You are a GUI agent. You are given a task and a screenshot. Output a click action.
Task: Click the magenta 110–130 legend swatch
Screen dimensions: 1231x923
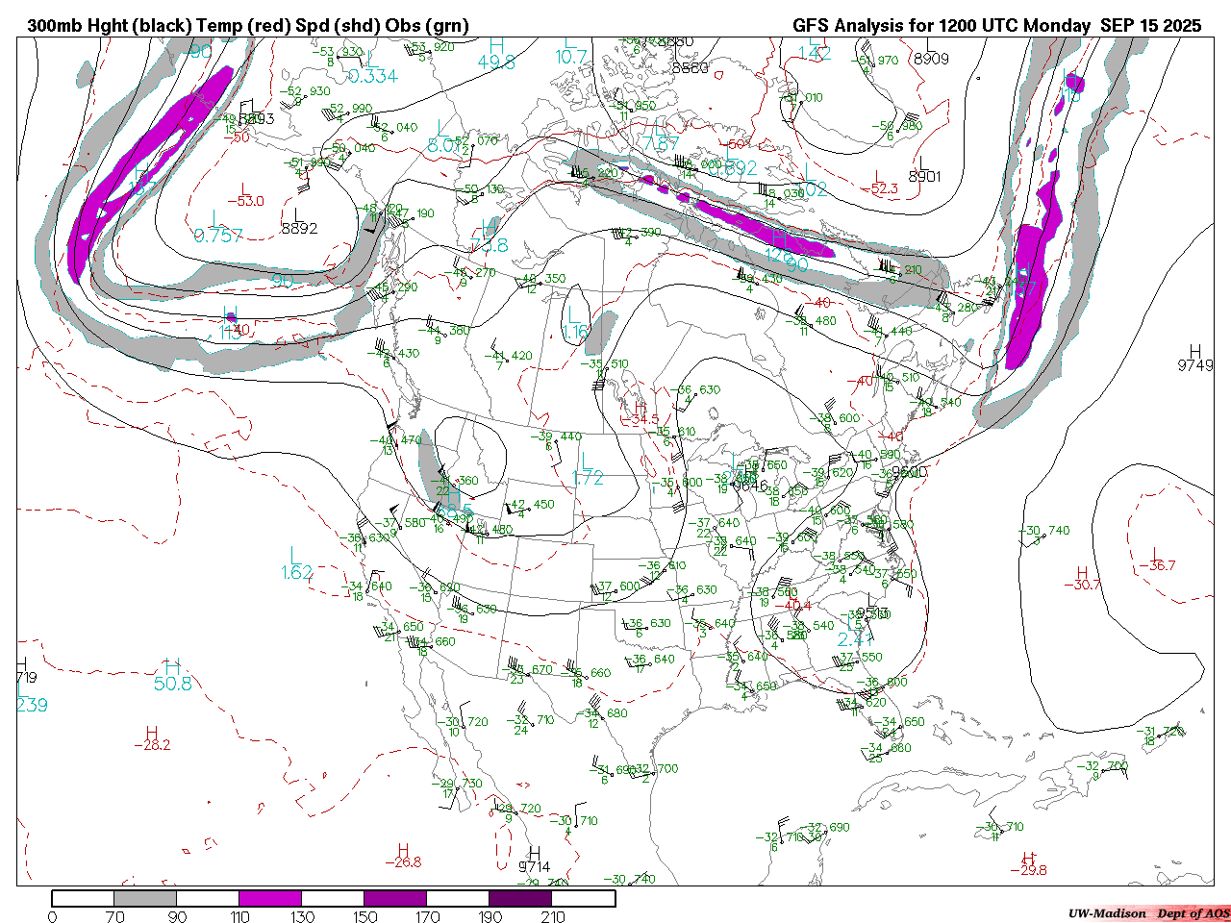270,898
